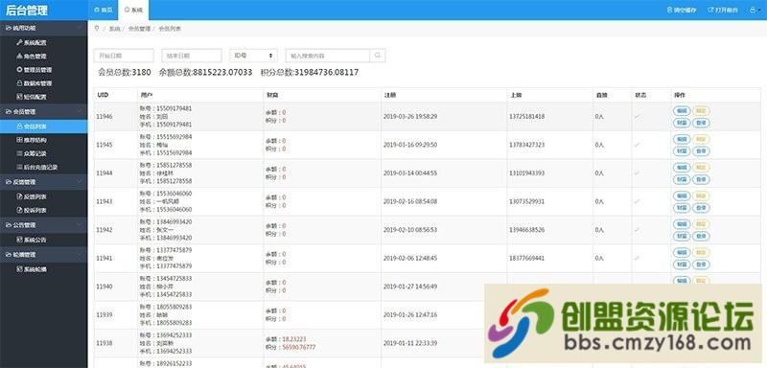Open 短信配置 in the sidebar
767x368 pixels.
[x=32, y=97]
